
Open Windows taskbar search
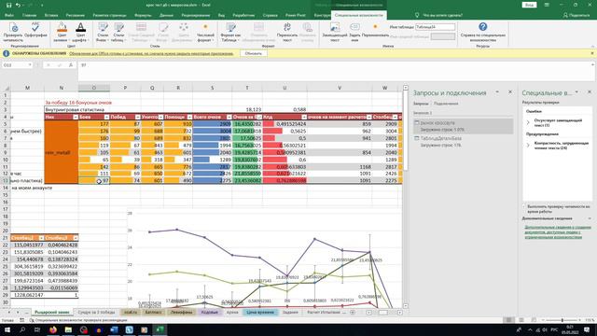click(22, 329)
